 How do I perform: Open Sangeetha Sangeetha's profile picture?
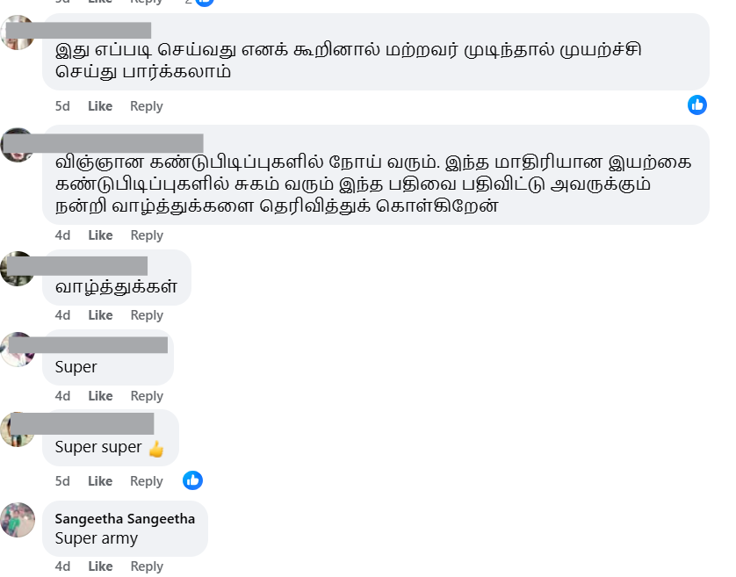(x=18, y=520)
